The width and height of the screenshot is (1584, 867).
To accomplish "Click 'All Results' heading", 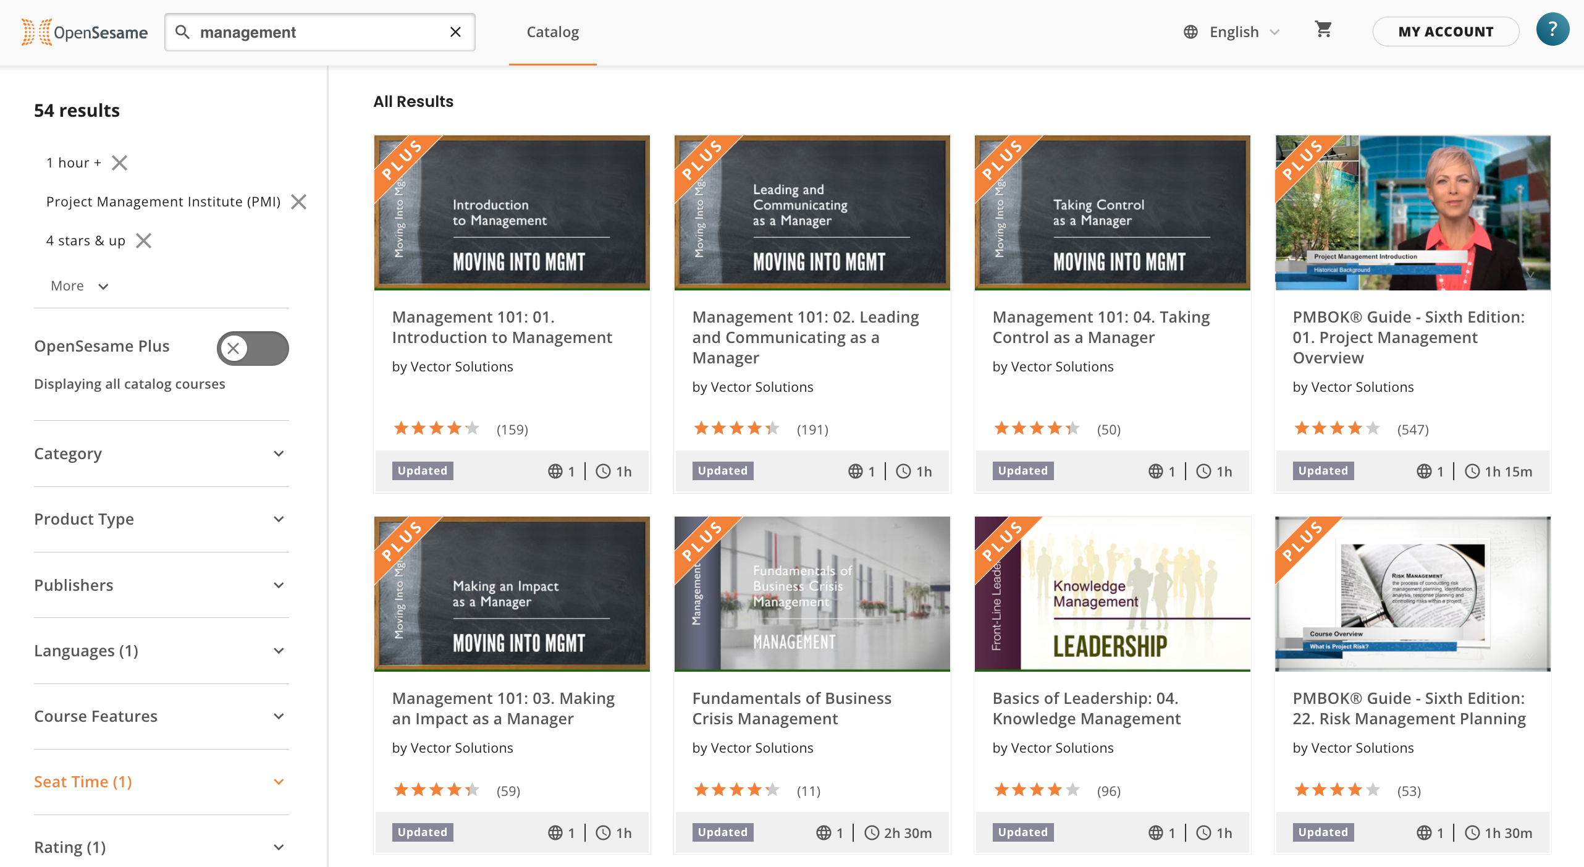I will (413, 101).
